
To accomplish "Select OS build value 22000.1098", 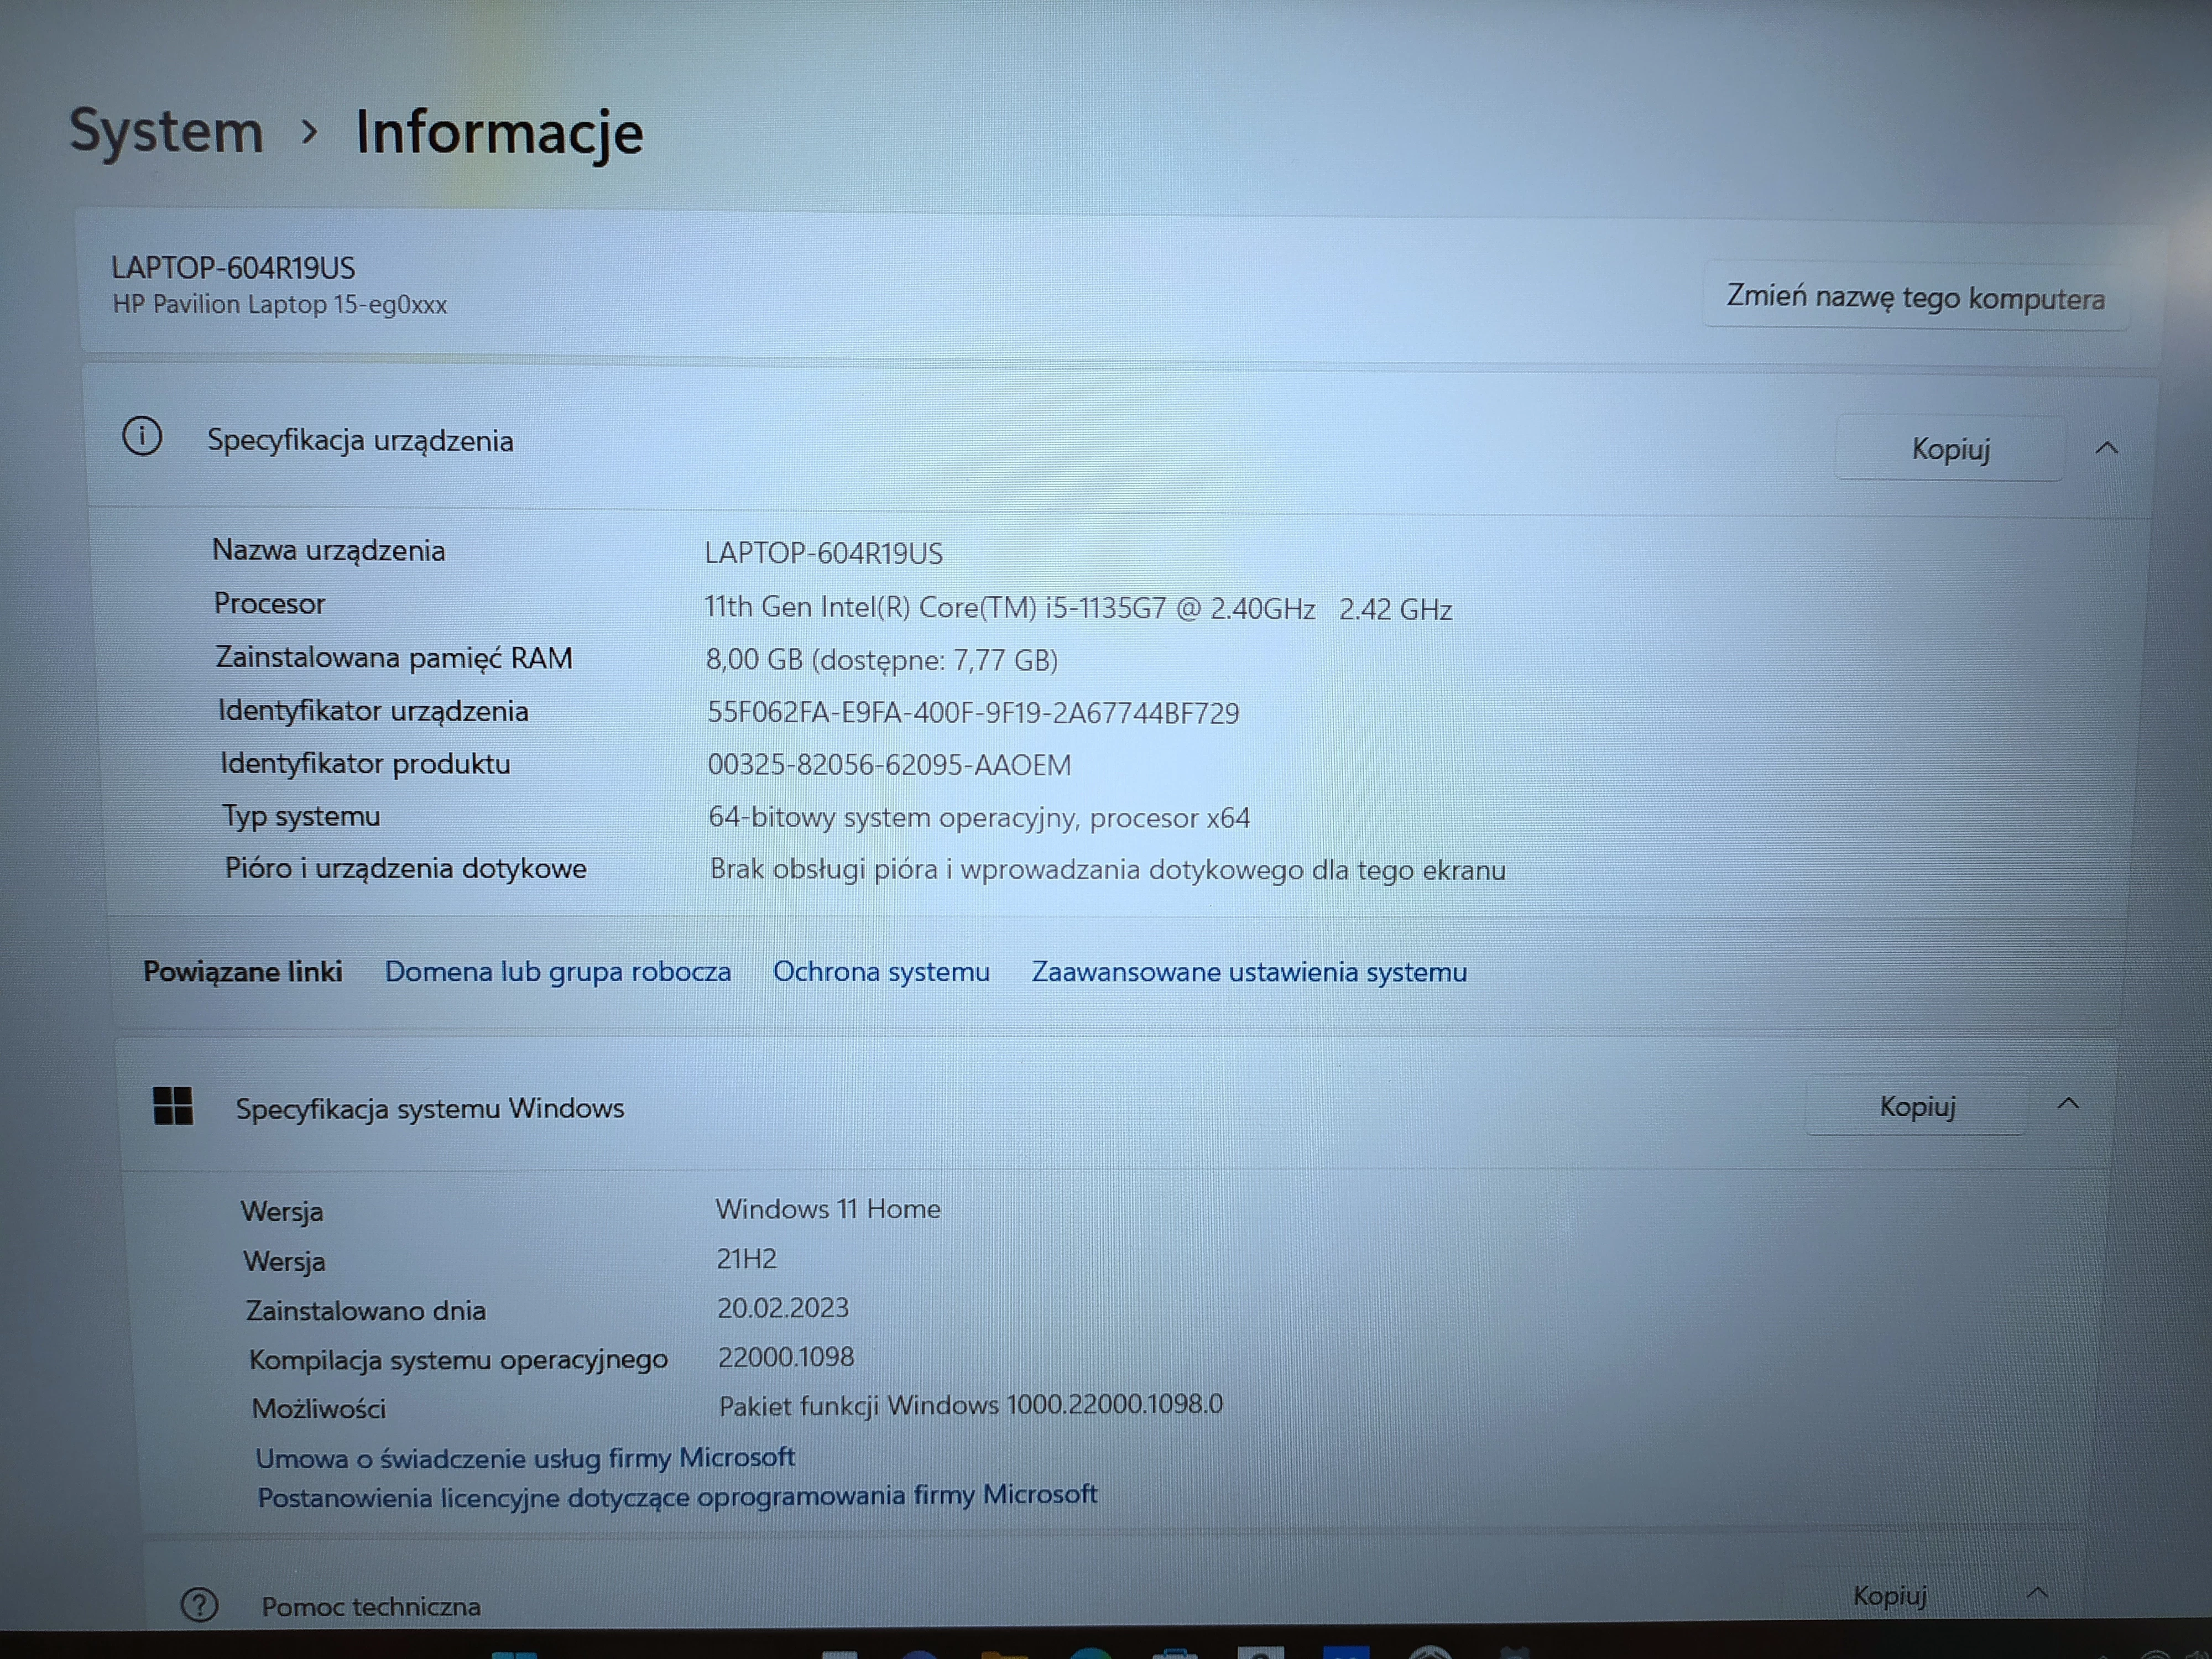I will [x=786, y=1357].
